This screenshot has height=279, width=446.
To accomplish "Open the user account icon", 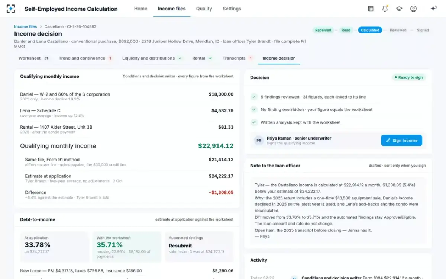I will pyautogui.click(x=413, y=9).
